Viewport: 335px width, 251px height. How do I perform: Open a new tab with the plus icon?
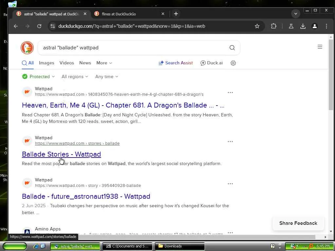176,14
